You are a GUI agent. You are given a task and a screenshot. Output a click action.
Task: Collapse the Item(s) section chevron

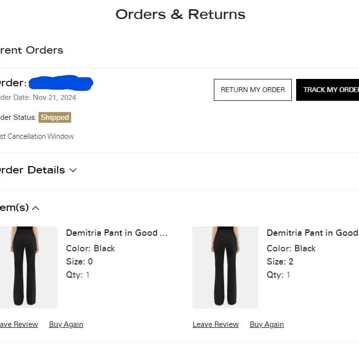coord(36,208)
